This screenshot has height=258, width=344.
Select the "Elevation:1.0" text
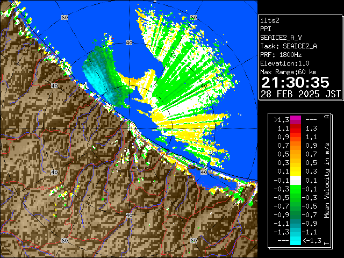click(285, 63)
